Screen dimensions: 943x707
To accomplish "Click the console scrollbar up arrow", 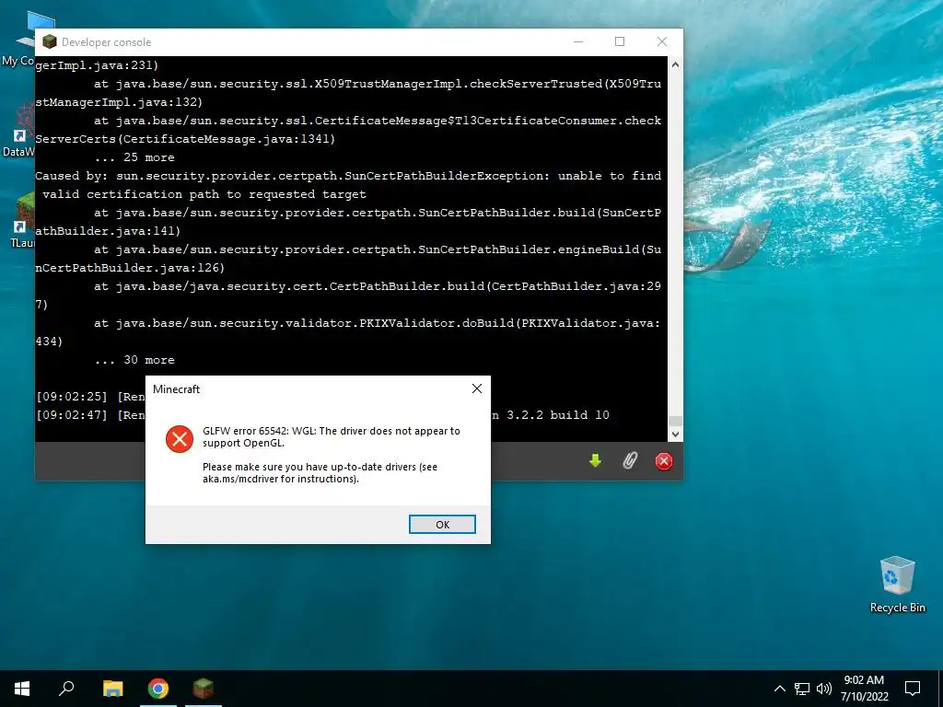I will pos(675,64).
